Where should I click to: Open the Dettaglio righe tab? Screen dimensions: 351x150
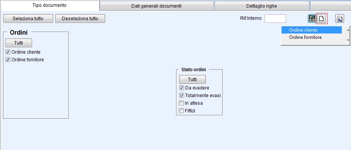262,6
